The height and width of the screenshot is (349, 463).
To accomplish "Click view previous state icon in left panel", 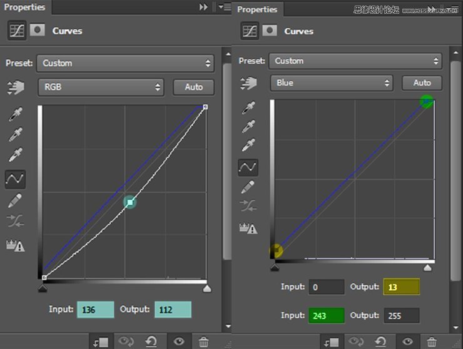I will pyautogui.click(x=126, y=342).
